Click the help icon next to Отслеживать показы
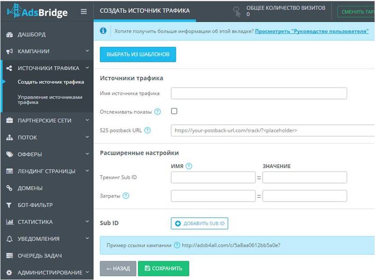The width and height of the screenshot is (375, 280). (x=157, y=112)
